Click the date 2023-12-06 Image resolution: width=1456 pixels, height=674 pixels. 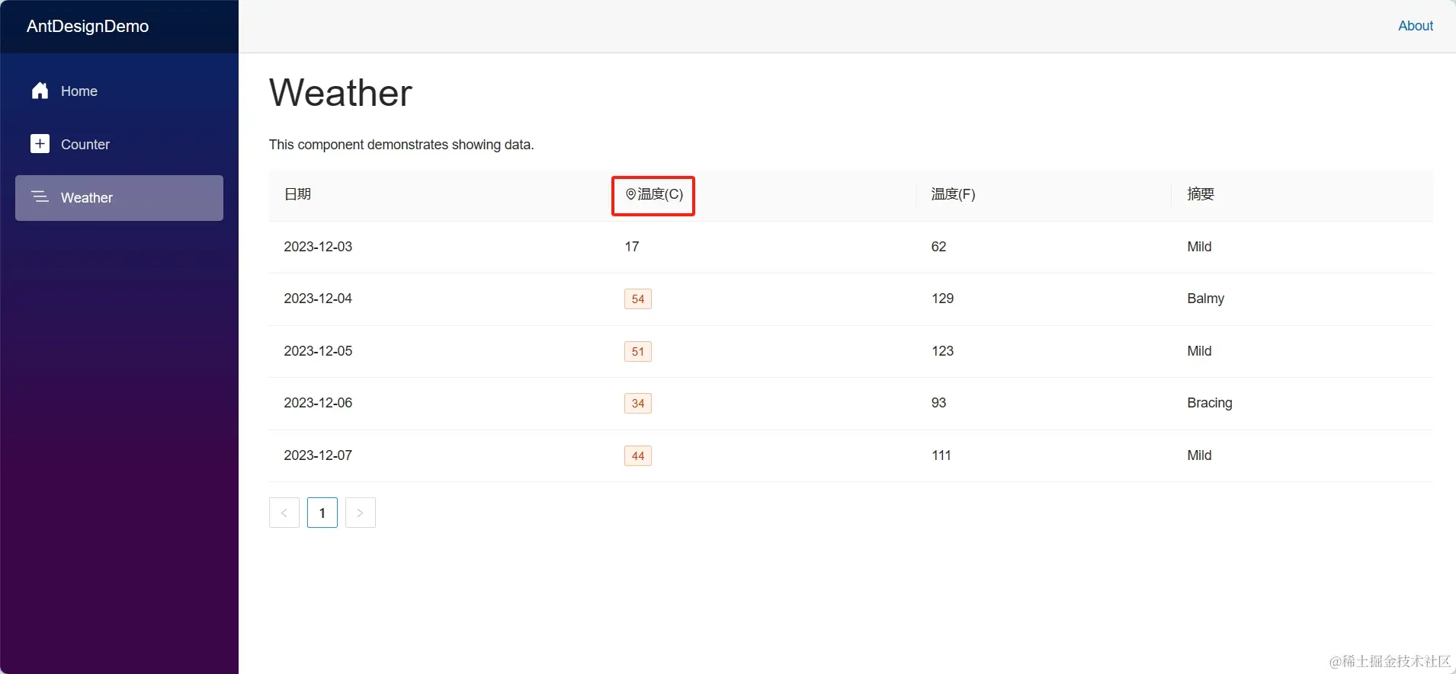pyautogui.click(x=318, y=403)
